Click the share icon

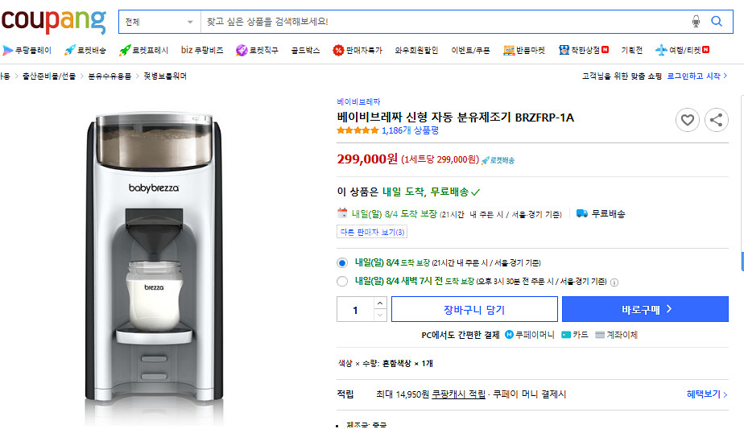click(716, 121)
